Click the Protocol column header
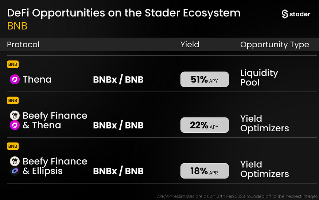The width and height of the screenshot is (319, 200). (23, 45)
